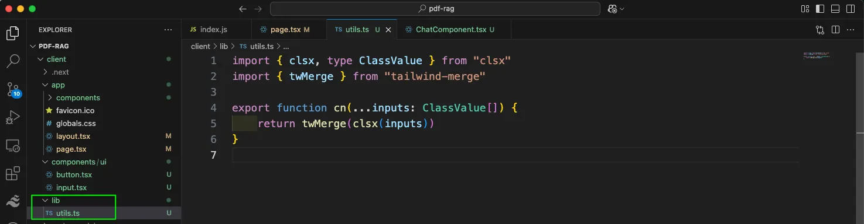
Task: Open the Copilot dropdown arrow
Action: [622, 9]
